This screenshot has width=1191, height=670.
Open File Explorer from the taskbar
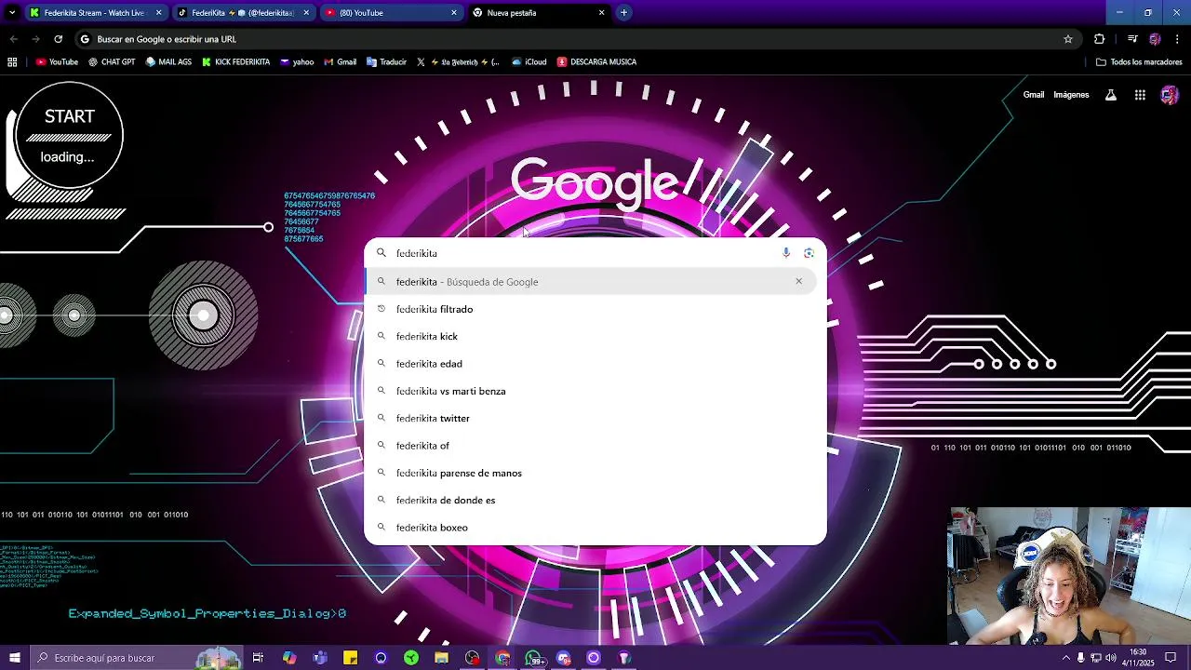click(441, 658)
